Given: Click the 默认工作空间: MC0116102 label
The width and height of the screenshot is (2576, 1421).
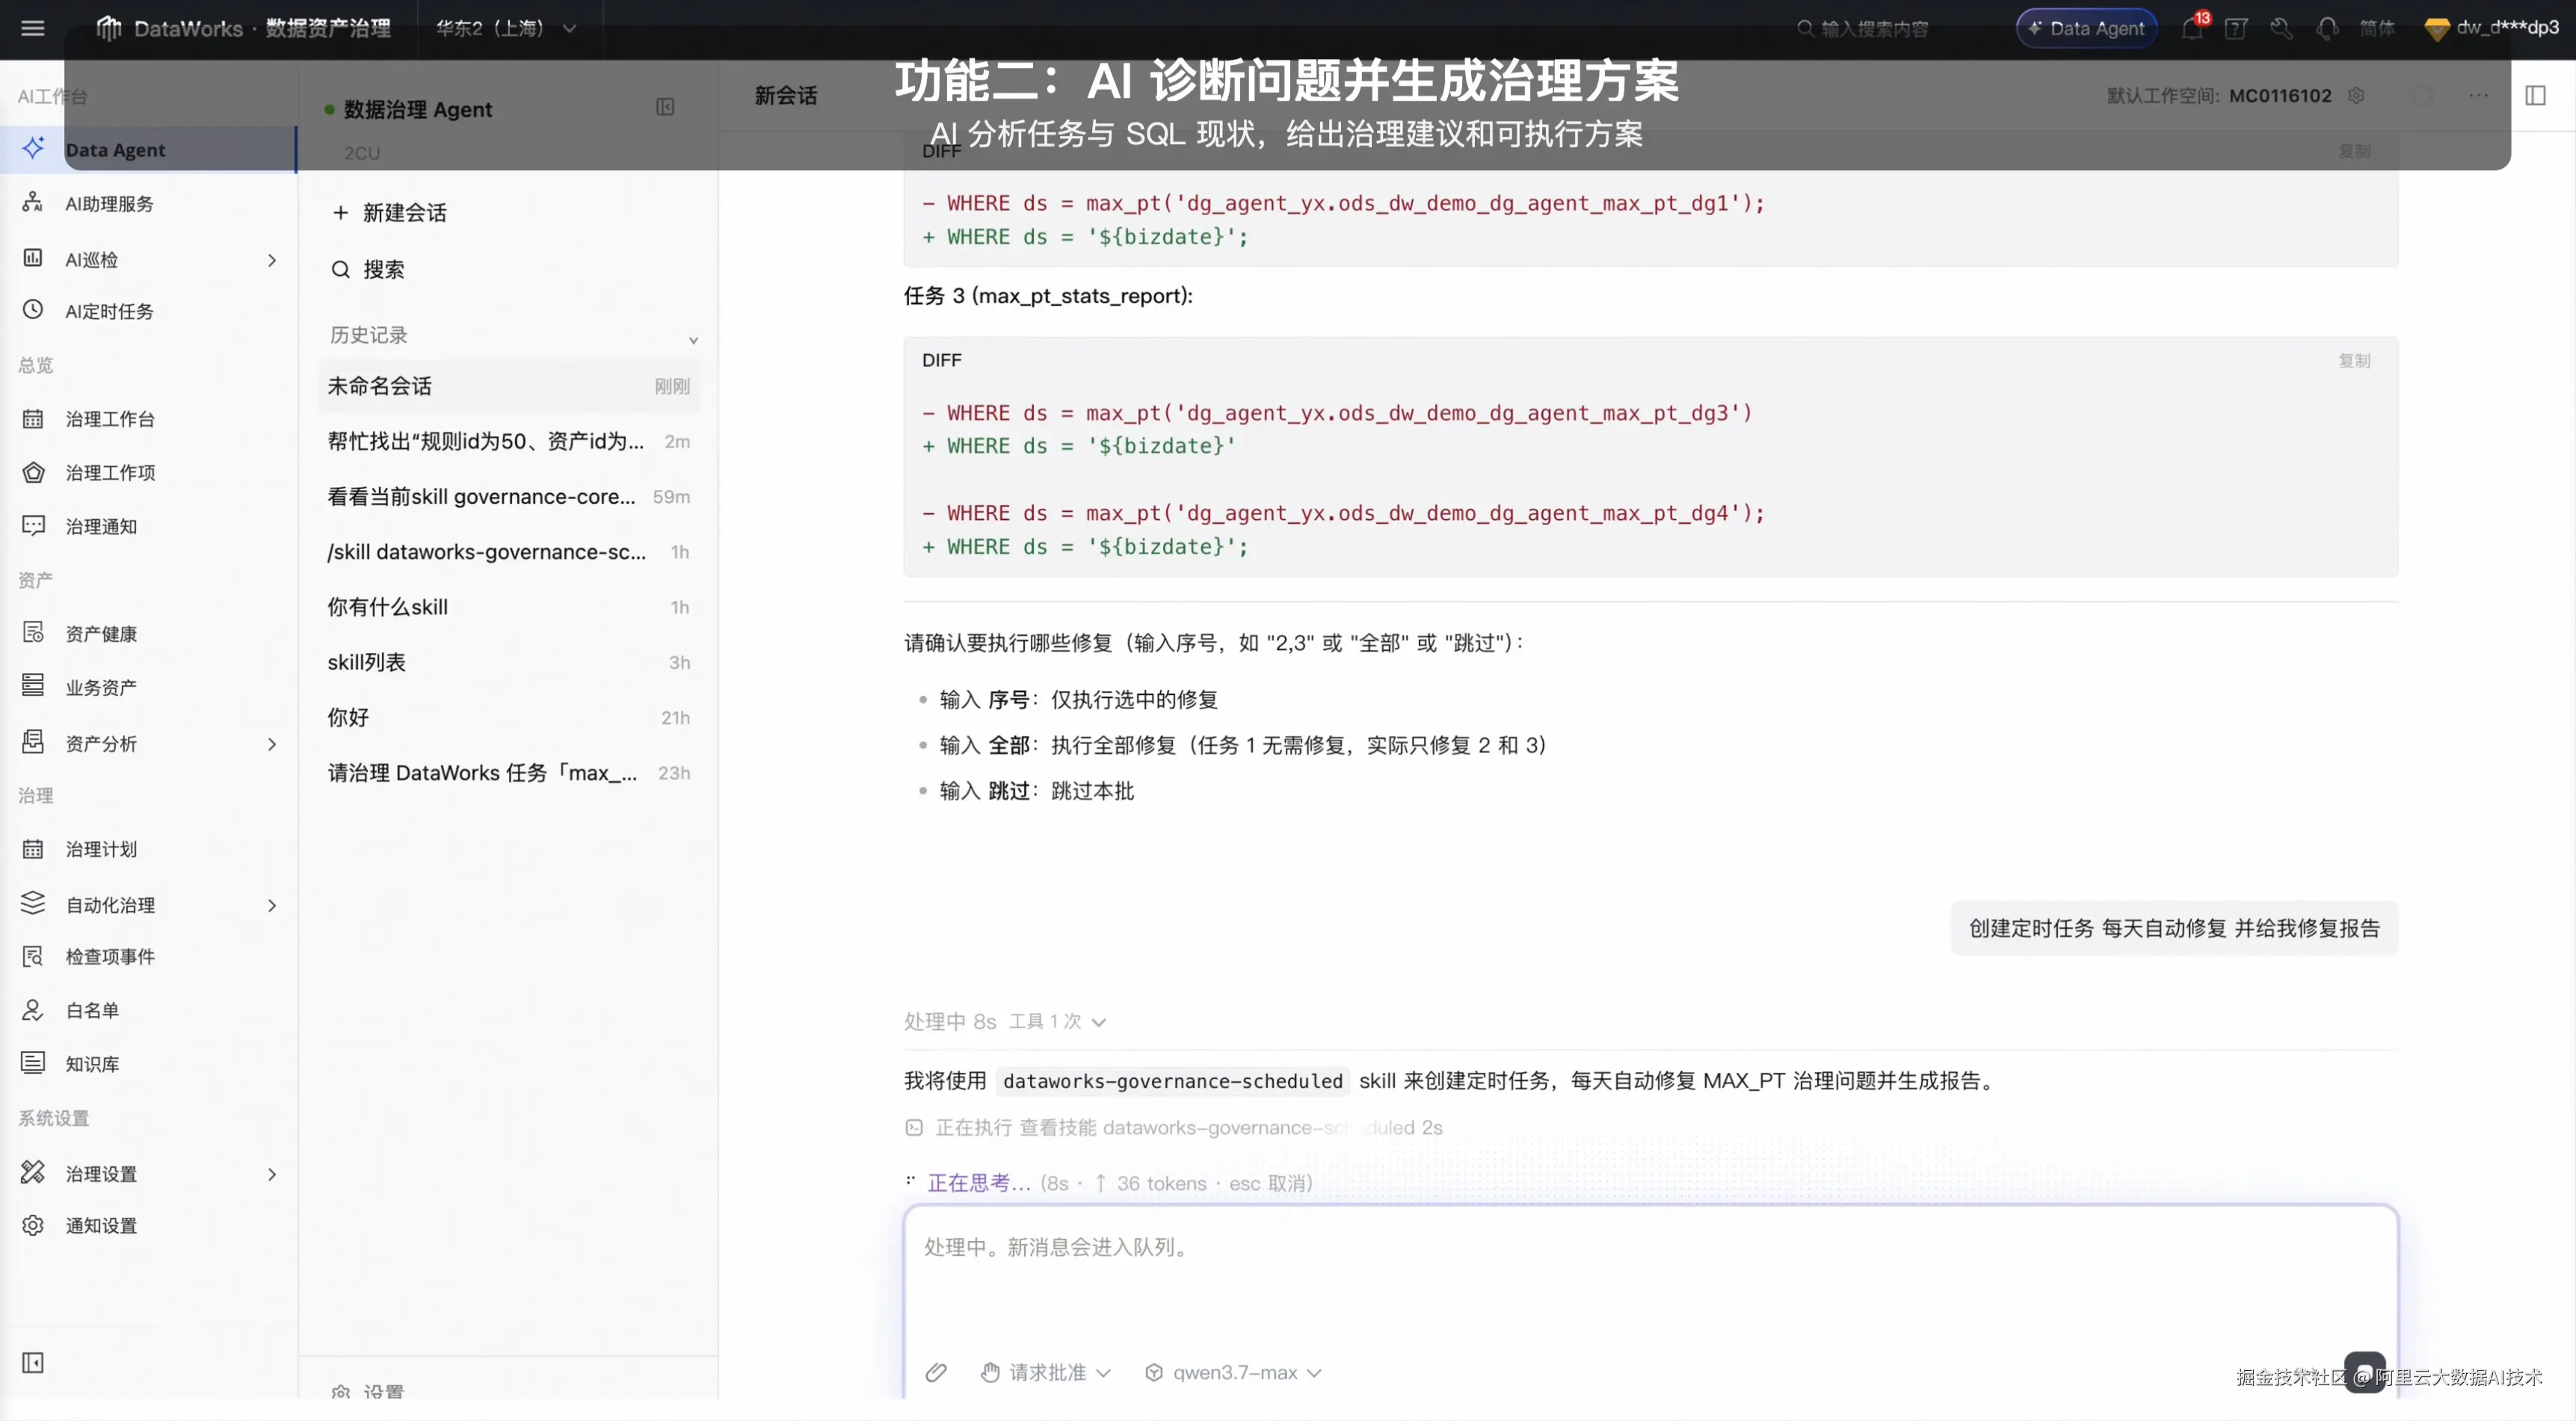Looking at the screenshot, I should (2219, 95).
